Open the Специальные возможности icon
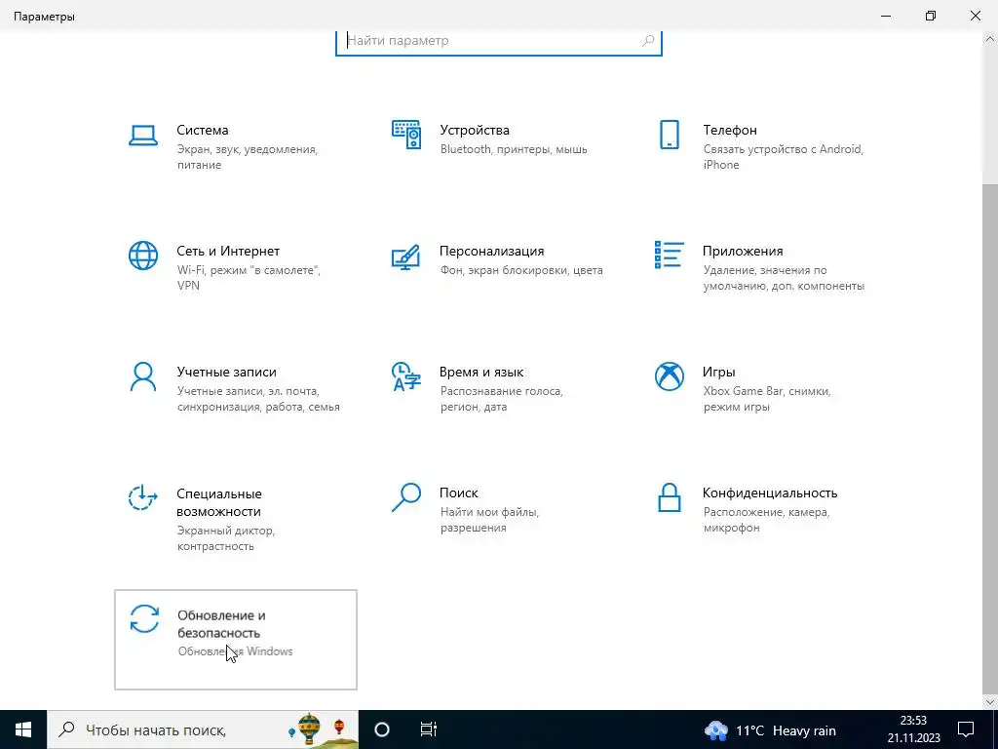The image size is (998, 749). tap(142, 497)
